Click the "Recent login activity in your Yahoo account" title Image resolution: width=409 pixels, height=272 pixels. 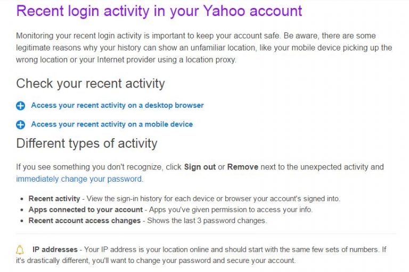click(159, 11)
